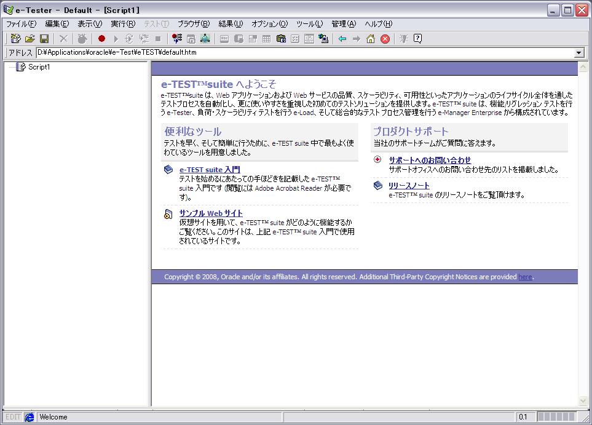The width and height of the screenshot is (592, 425).
Task: Open the サンプル Web サイト link
Action: click(x=211, y=213)
